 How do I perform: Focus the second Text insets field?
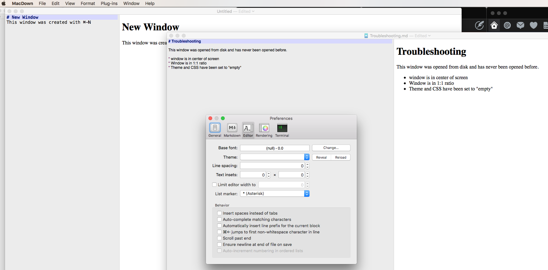pyautogui.click(x=292, y=175)
